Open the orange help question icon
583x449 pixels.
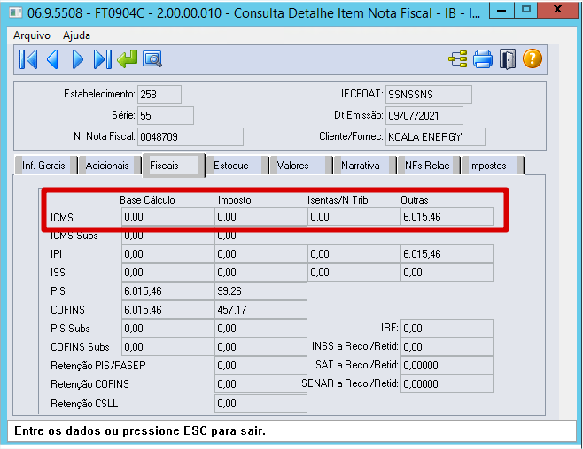coord(532,58)
